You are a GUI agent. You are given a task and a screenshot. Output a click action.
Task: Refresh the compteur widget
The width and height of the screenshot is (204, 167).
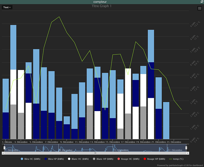coord(202,2)
